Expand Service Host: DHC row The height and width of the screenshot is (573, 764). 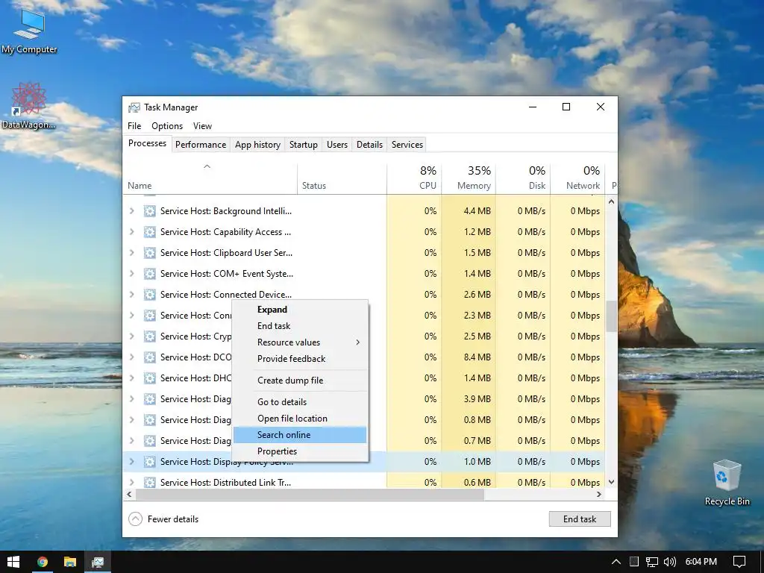click(x=131, y=378)
